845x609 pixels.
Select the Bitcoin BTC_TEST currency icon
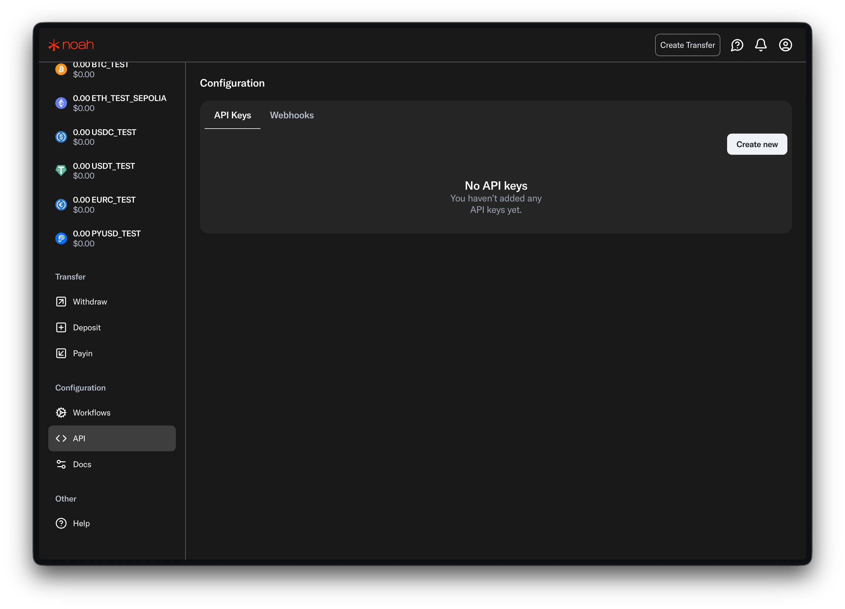click(x=61, y=69)
